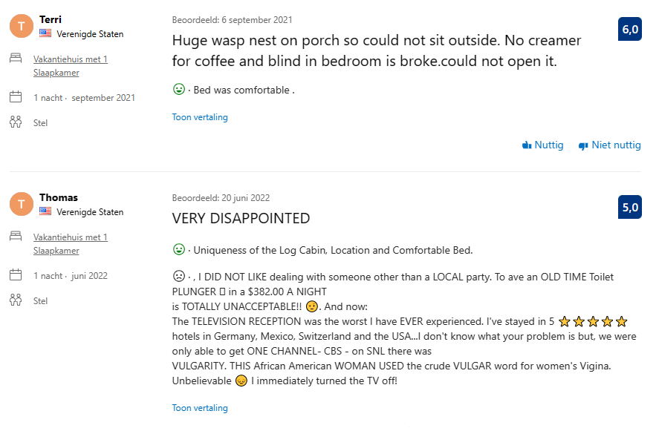Click bed icon in Terri's review
Image resolution: width=659 pixels, height=428 pixels.
(x=16, y=59)
